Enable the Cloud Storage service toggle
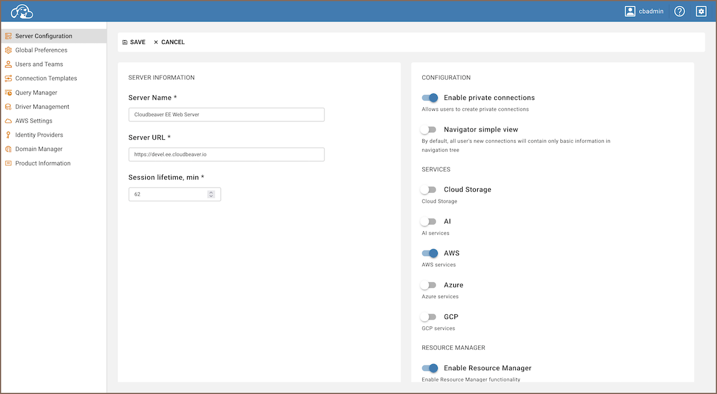 coord(428,190)
